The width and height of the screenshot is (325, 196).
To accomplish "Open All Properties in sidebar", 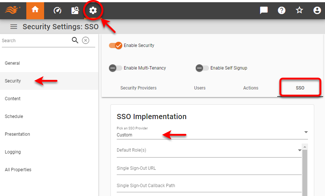I will click(18, 170).
